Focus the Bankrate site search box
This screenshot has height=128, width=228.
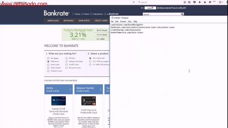pyautogui.click(x=162, y=14)
